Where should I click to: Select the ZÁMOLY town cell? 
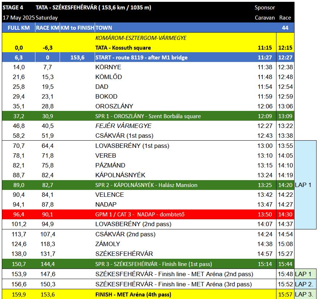pyautogui.click(x=108, y=244)
